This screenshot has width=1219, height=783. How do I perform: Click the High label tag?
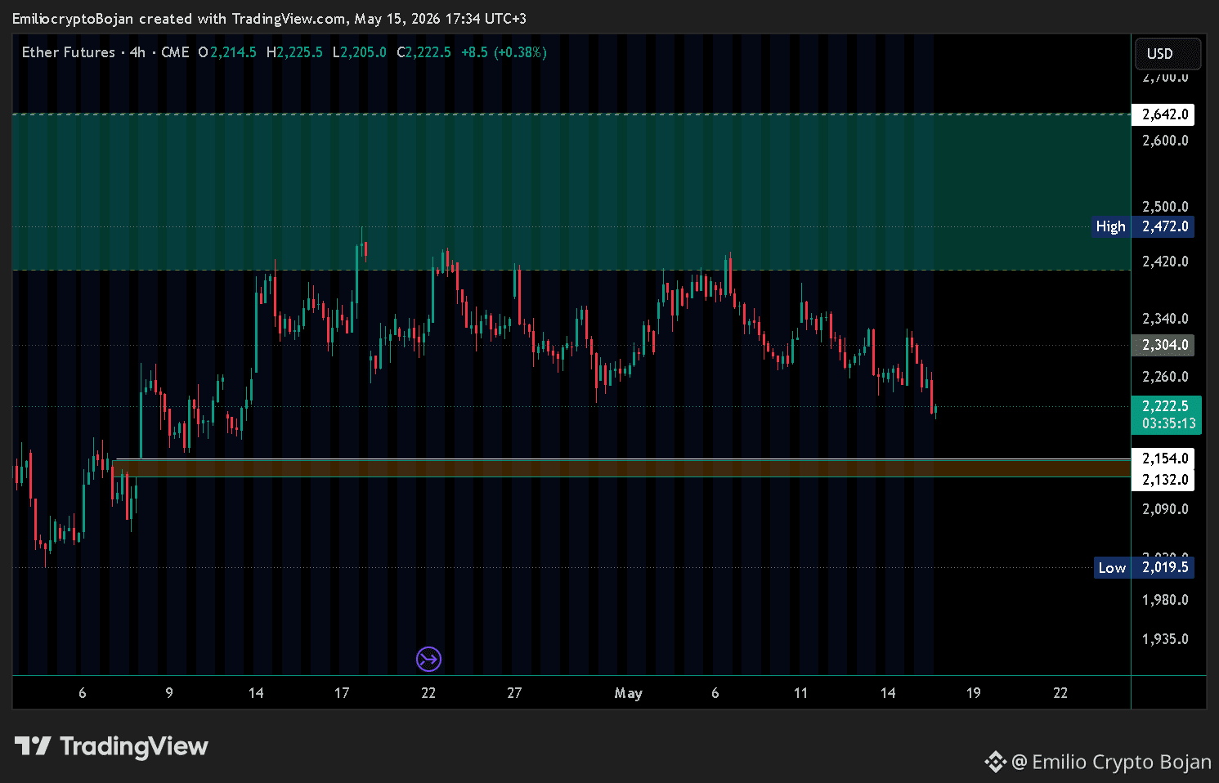[x=1112, y=226]
